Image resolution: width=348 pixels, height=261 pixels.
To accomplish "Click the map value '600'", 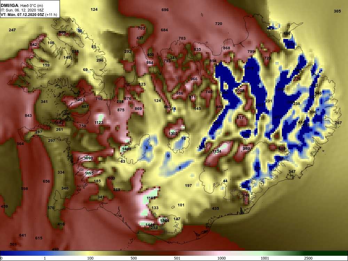I will [111, 178].
